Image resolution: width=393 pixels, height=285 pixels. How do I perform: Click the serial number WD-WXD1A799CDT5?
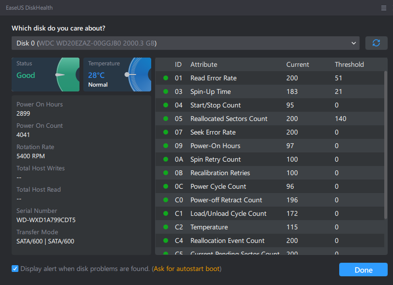[46, 220]
